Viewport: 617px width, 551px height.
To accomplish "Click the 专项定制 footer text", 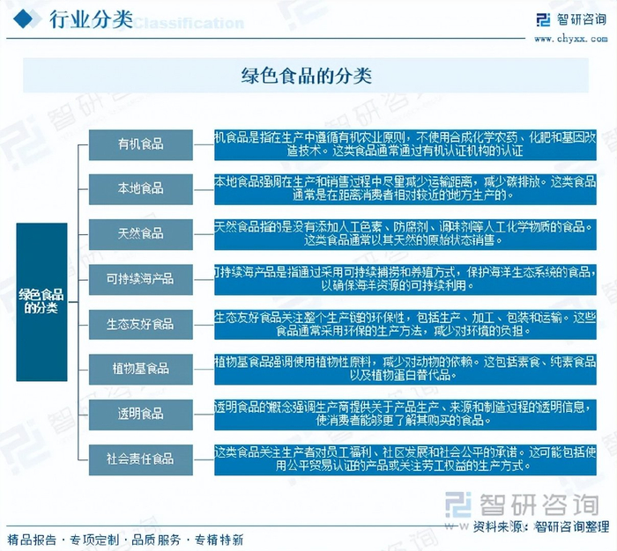I will click(x=94, y=540).
